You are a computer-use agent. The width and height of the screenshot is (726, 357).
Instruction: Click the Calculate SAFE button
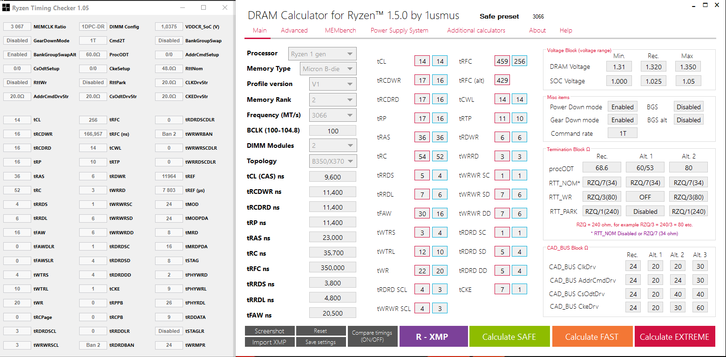click(509, 337)
